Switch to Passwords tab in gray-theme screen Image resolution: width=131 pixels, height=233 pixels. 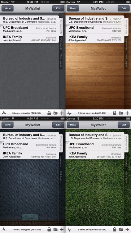(x=61, y=44)
